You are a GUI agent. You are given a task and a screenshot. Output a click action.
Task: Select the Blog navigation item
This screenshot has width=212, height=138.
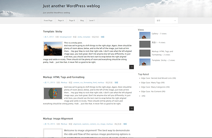coord(82,21)
